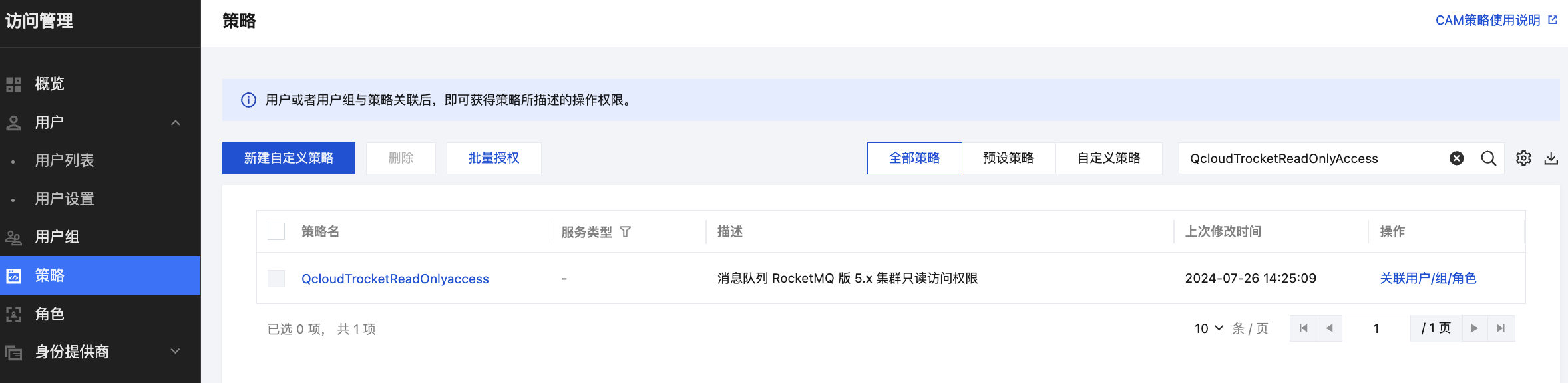Click the 删除 button

tap(401, 158)
